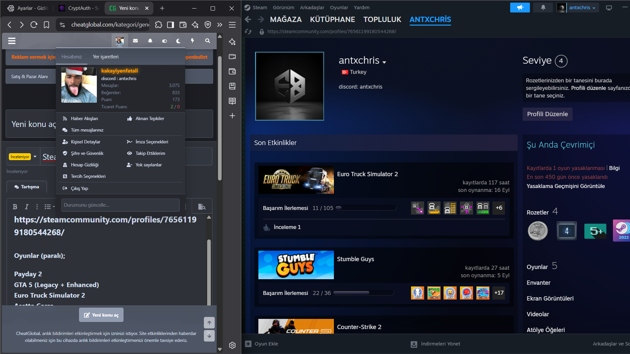Switch to the CryptAuth browser tab
This screenshot has height=354, width=630.
[79, 8]
